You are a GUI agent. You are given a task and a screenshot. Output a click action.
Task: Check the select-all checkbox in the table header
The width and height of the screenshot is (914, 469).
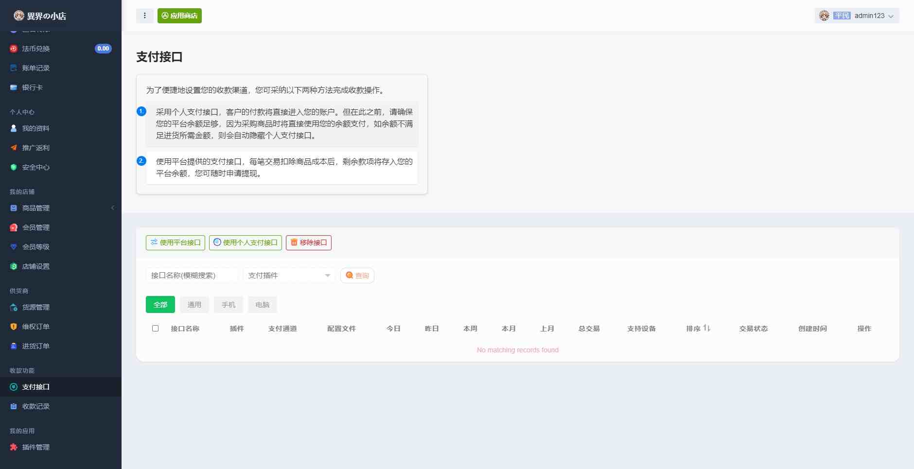(155, 328)
